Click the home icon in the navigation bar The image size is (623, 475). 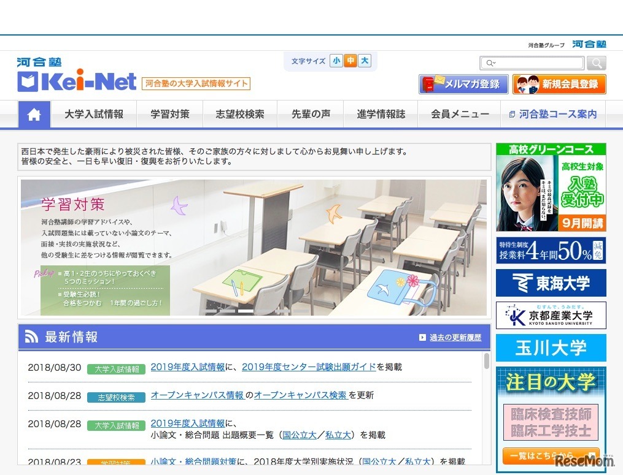click(x=34, y=114)
